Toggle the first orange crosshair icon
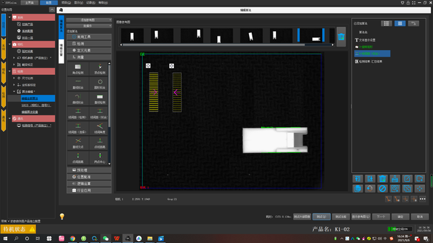433x243 pixels. tap(405, 199)
